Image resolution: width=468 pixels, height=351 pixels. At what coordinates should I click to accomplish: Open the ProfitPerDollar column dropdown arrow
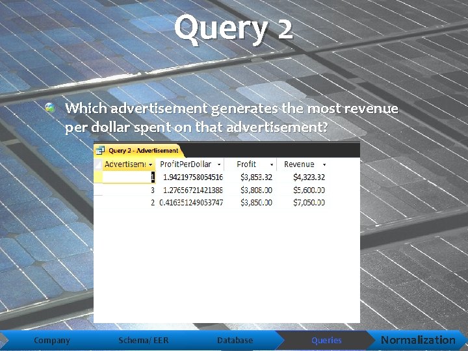[219, 164]
